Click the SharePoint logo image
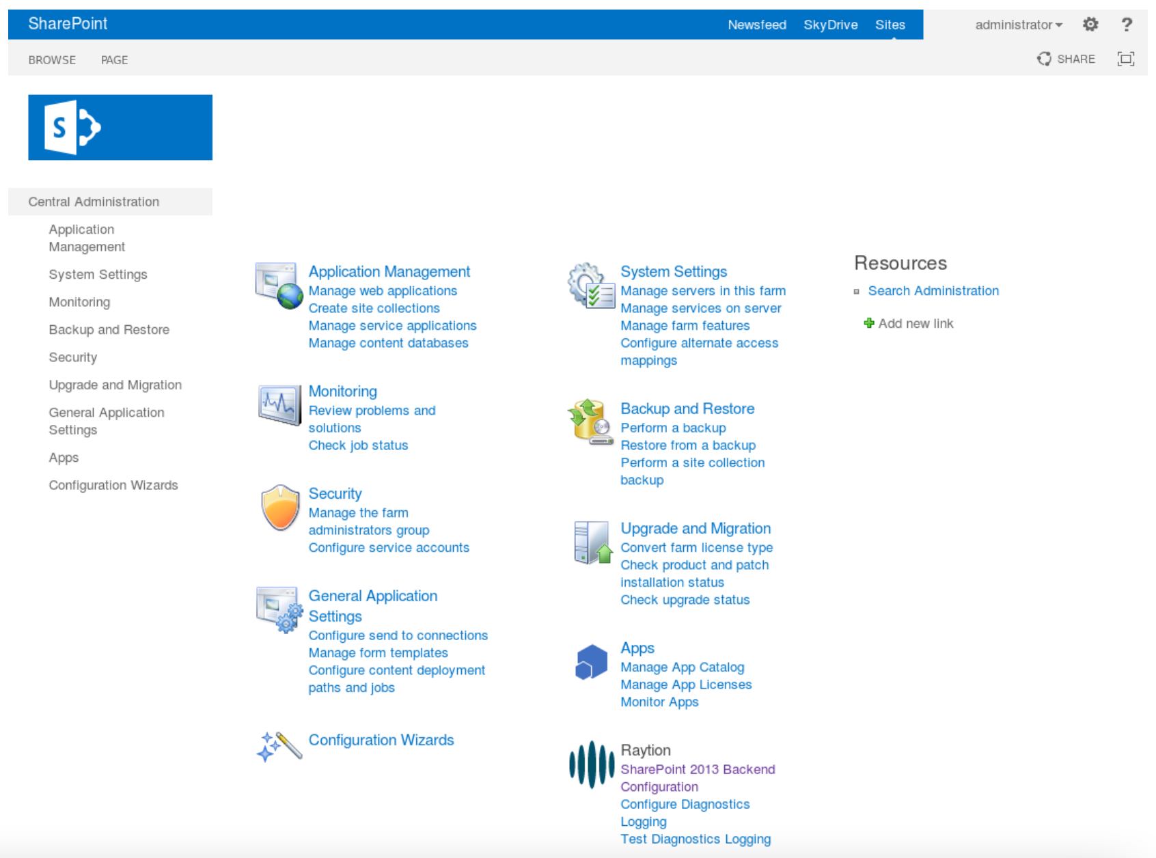The width and height of the screenshot is (1156, 858). (120, 128)
